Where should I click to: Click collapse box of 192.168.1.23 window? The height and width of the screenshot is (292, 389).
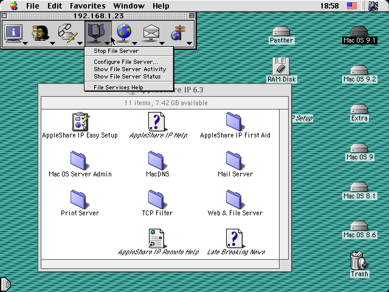[192, 16]
